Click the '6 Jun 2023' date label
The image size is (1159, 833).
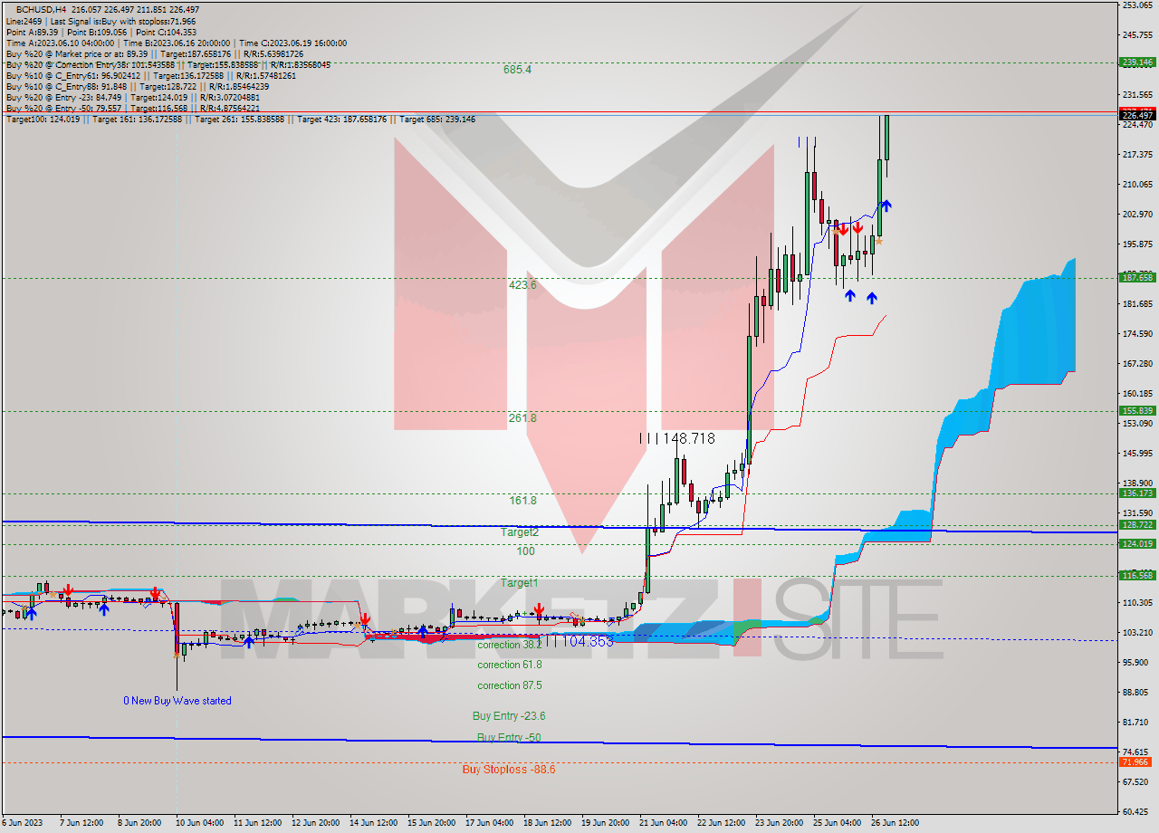[24, 823]
